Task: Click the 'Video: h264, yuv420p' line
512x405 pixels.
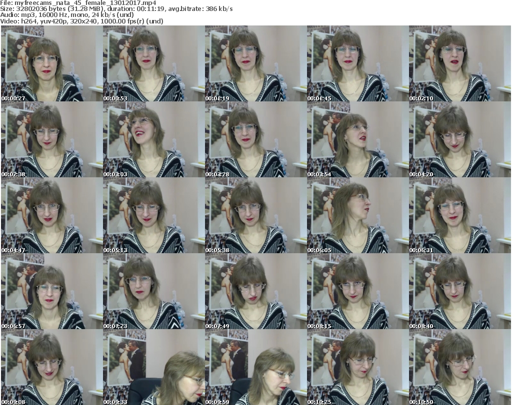Action: click(x=81, y=21)
